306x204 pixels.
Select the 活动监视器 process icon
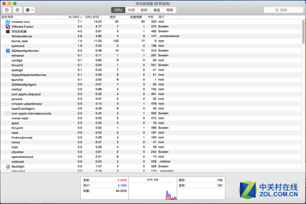[x=8, y=32]
